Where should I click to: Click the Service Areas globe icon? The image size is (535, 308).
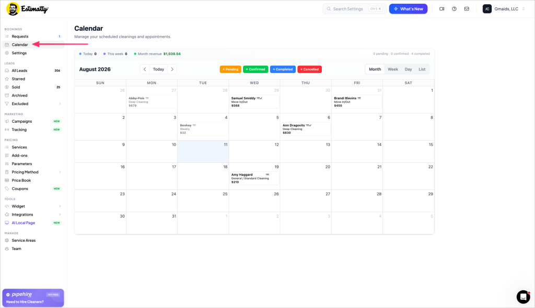(7, 241)
